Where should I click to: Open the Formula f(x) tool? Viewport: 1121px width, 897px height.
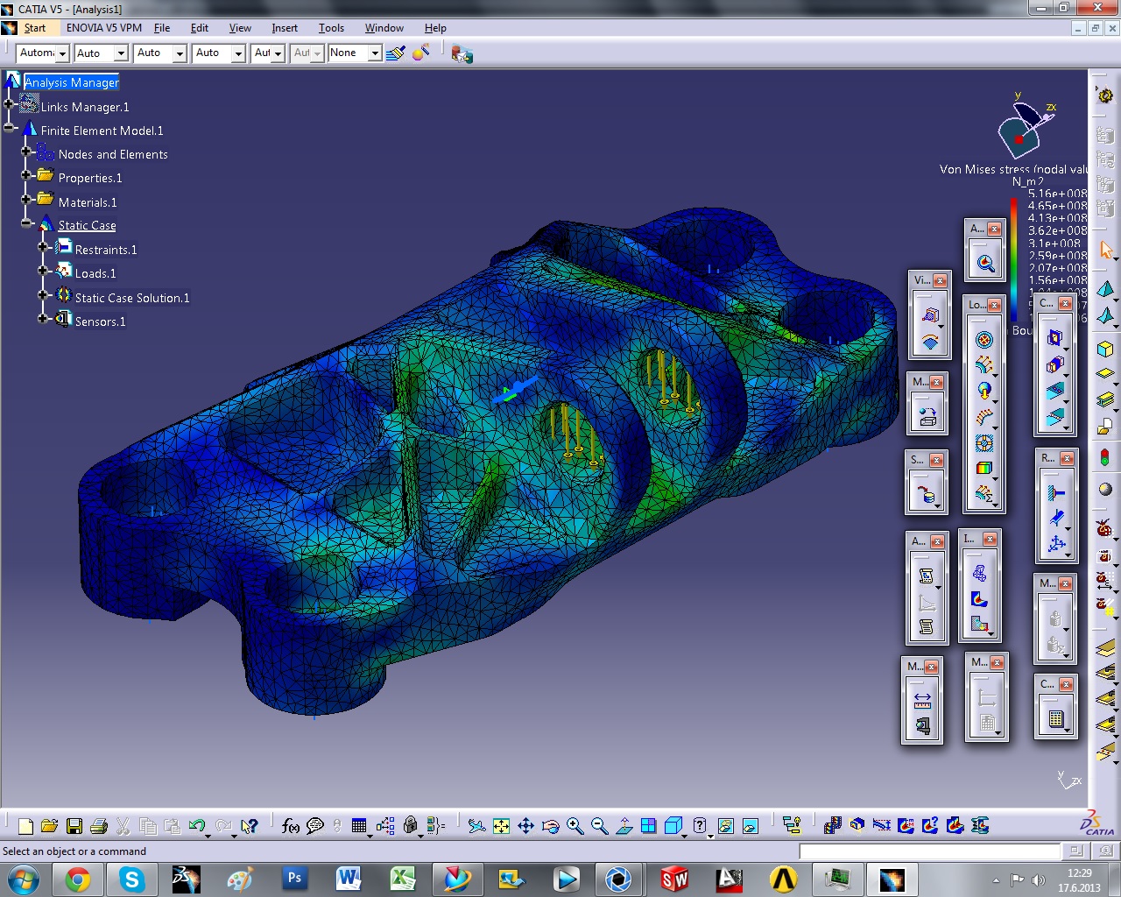[291, 826]
